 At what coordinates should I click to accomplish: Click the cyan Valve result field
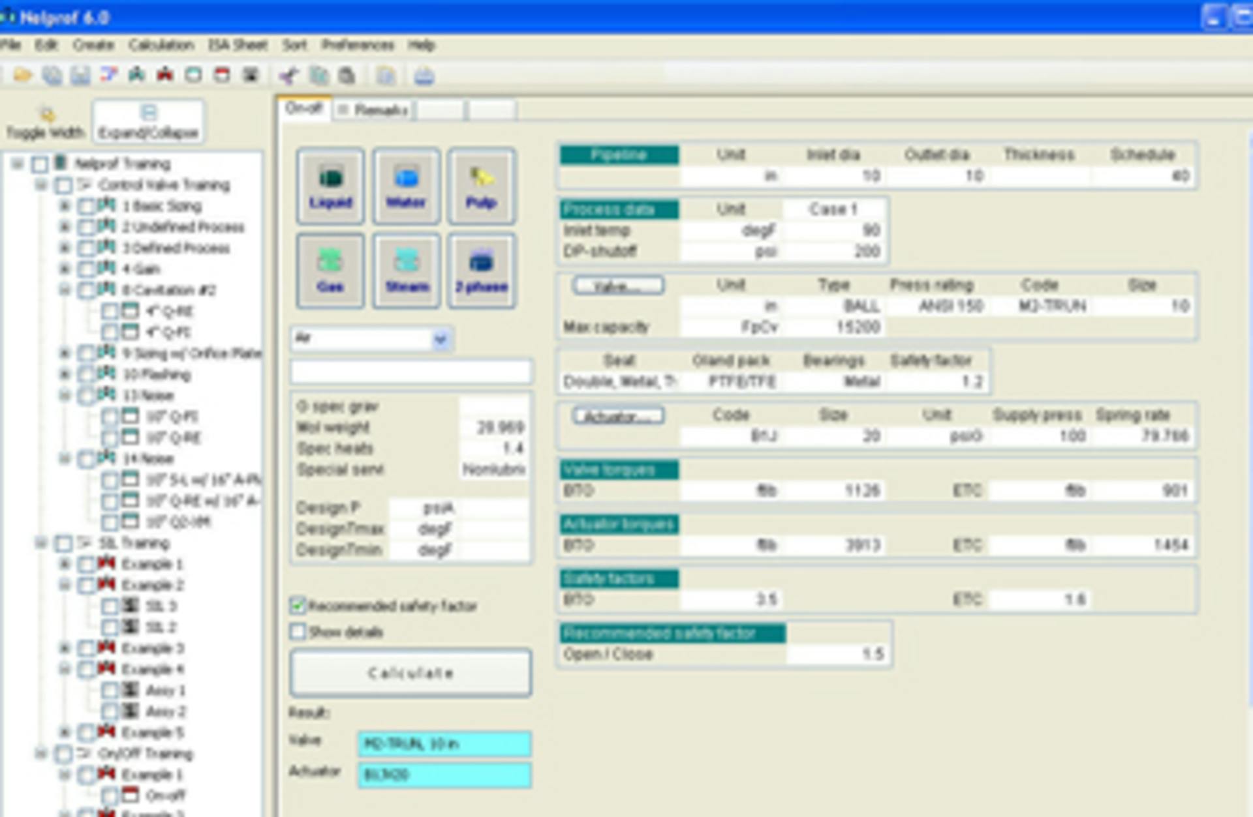point(444,743)
